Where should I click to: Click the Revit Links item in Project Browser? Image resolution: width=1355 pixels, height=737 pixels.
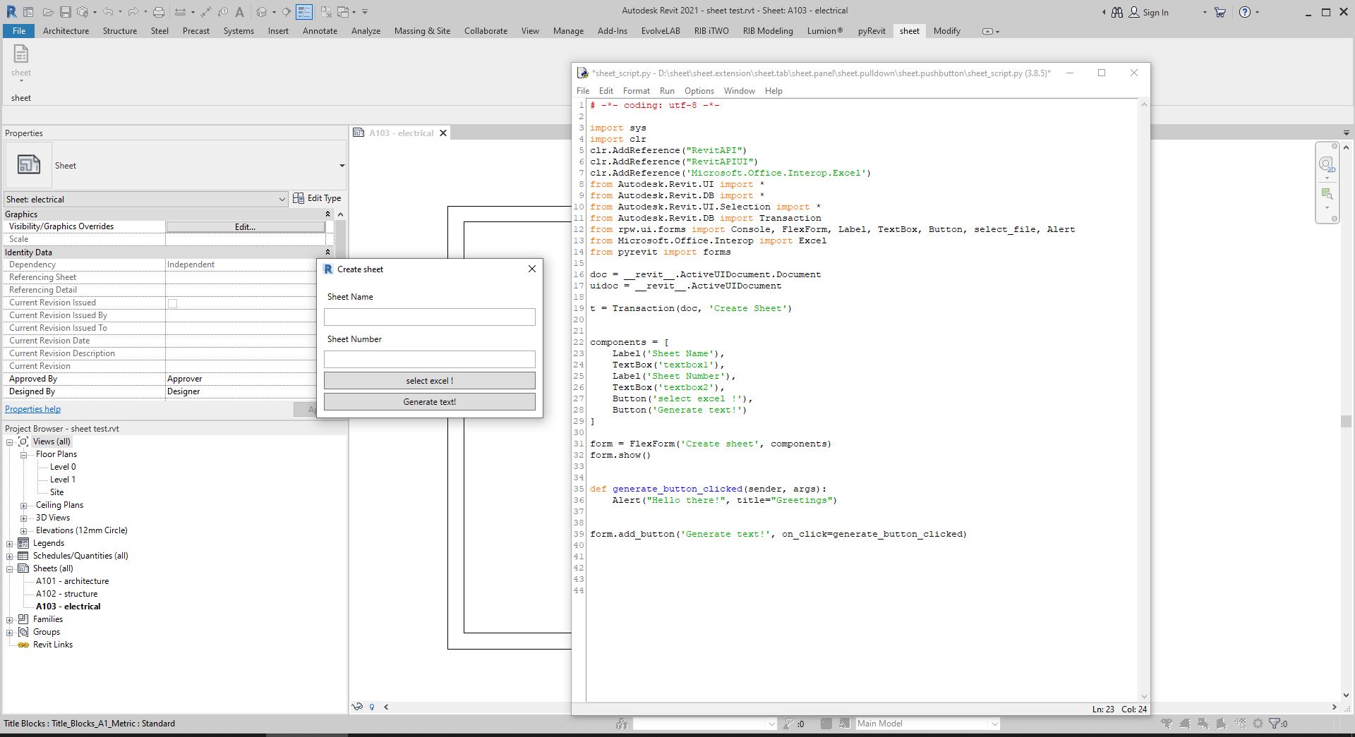(52, 645)
